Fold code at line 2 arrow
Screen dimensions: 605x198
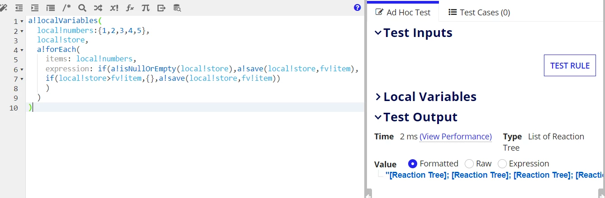22,31
